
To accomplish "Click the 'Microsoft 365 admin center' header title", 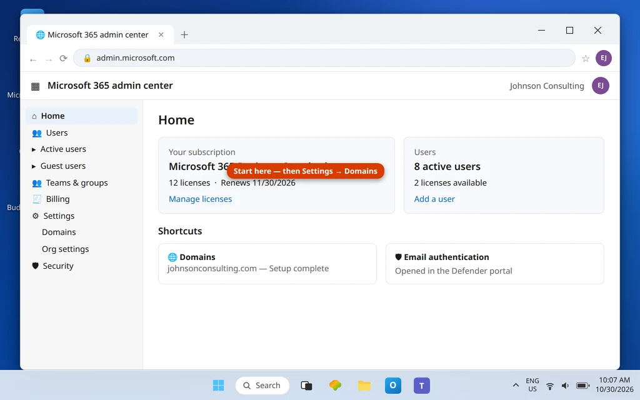I will point(110,86).
